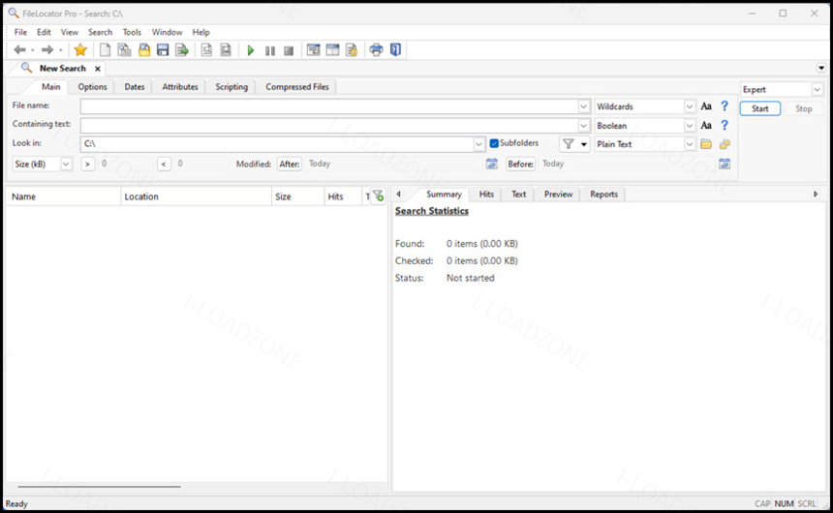Switch to the Attributes tab

pos(180,86)
